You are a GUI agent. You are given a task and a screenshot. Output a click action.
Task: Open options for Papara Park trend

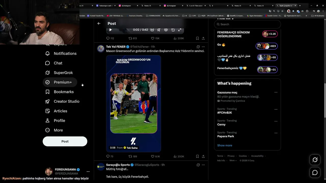276,133
